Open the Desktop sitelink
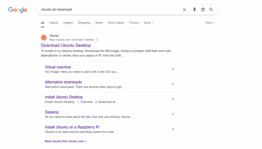This screenshot has height=149, width=262. pyautogui.click(x=52, y=112)
